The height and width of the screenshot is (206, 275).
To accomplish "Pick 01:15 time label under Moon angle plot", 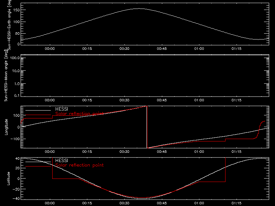I will (x=236, y=100).
